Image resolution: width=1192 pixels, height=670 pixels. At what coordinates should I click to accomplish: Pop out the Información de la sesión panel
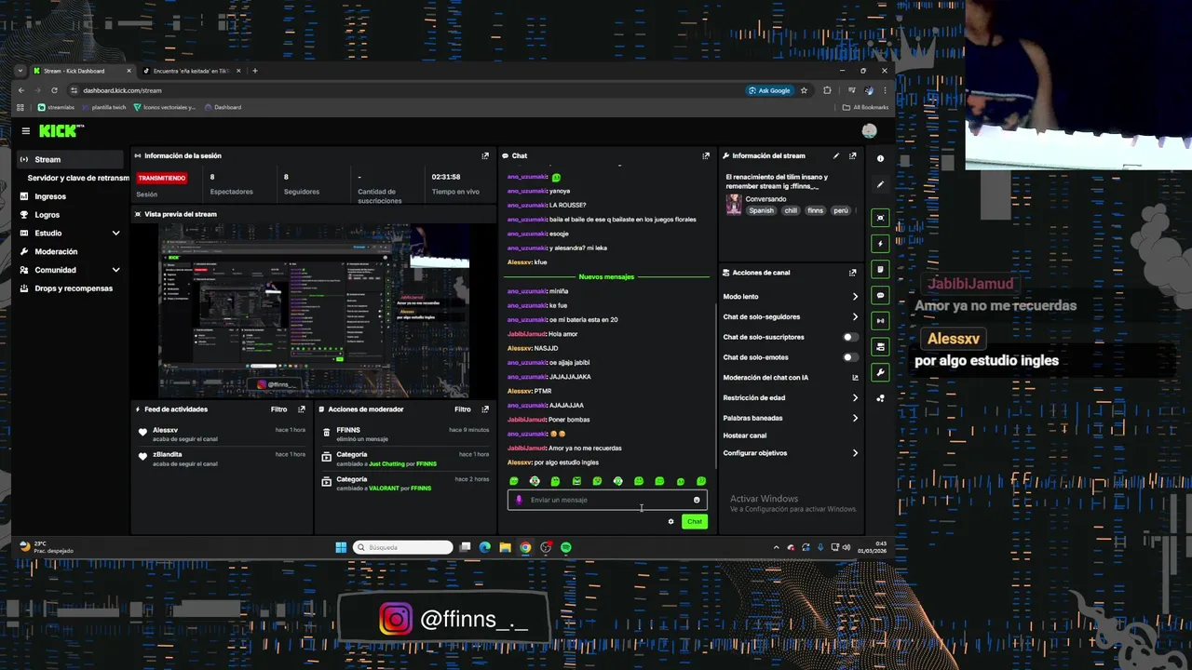[485, 156]
